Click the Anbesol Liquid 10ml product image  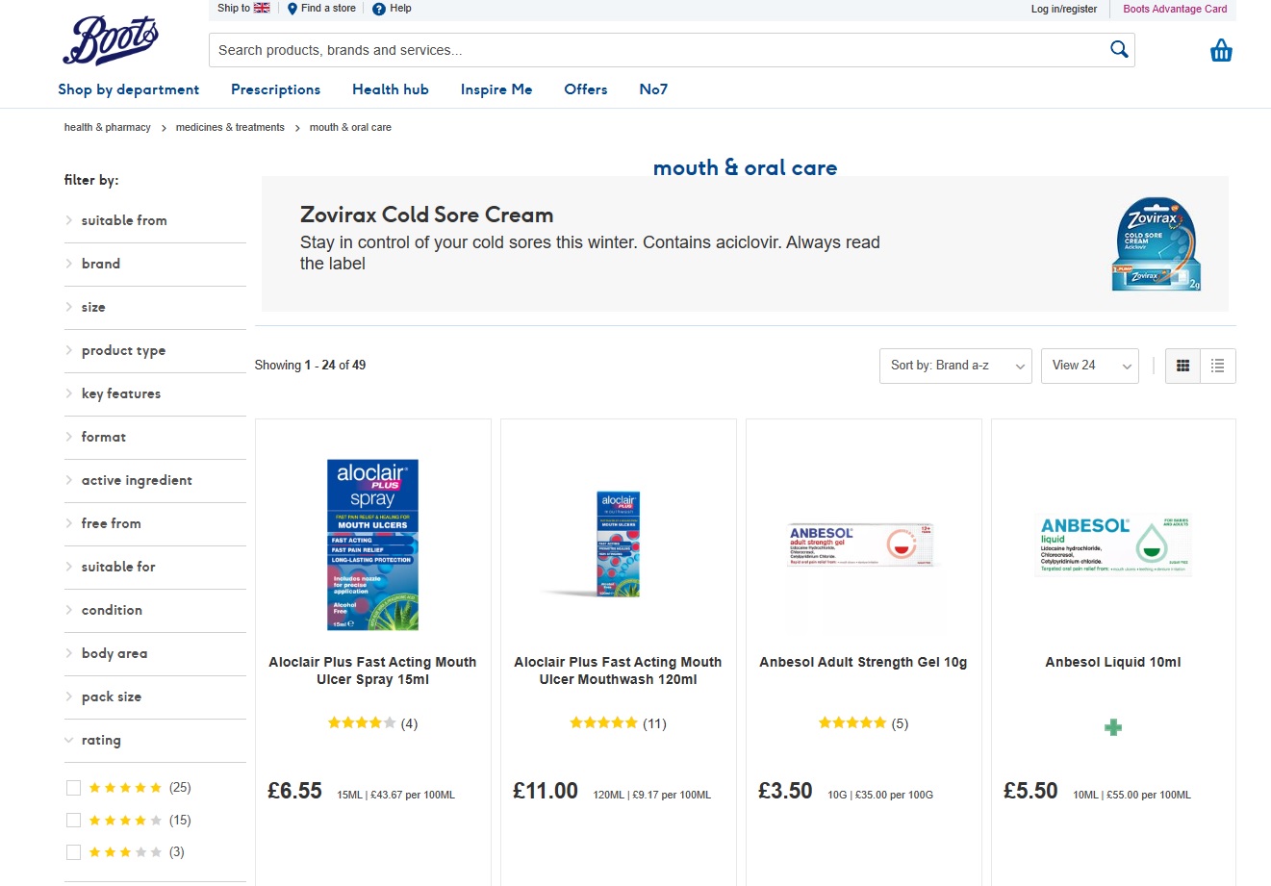(1113, 545)
